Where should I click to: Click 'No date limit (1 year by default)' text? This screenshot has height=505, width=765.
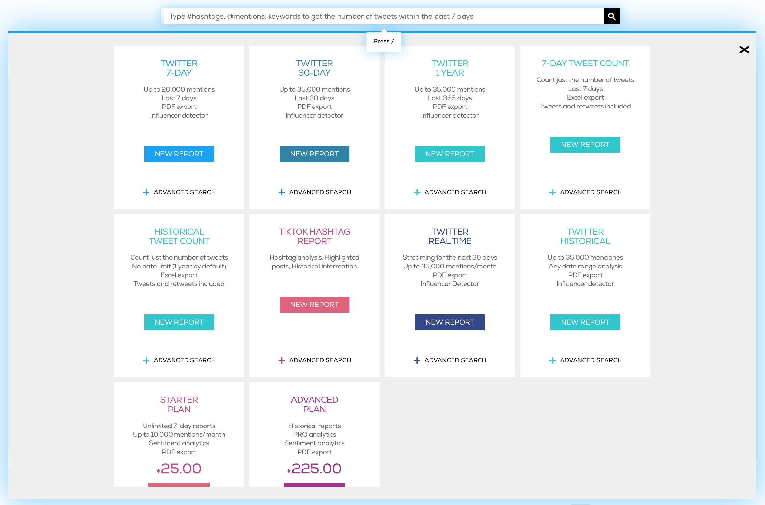click(179, 266)
